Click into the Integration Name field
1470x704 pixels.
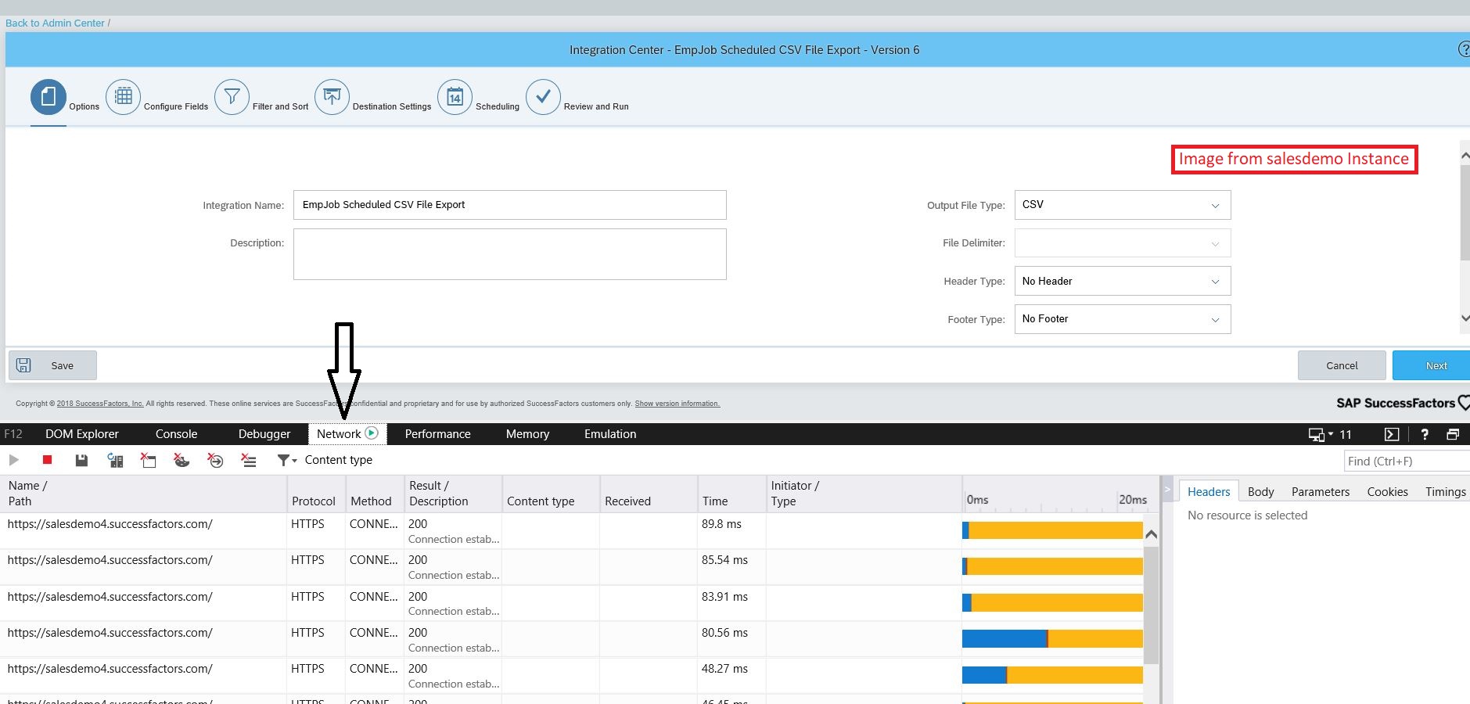(510, 205)
